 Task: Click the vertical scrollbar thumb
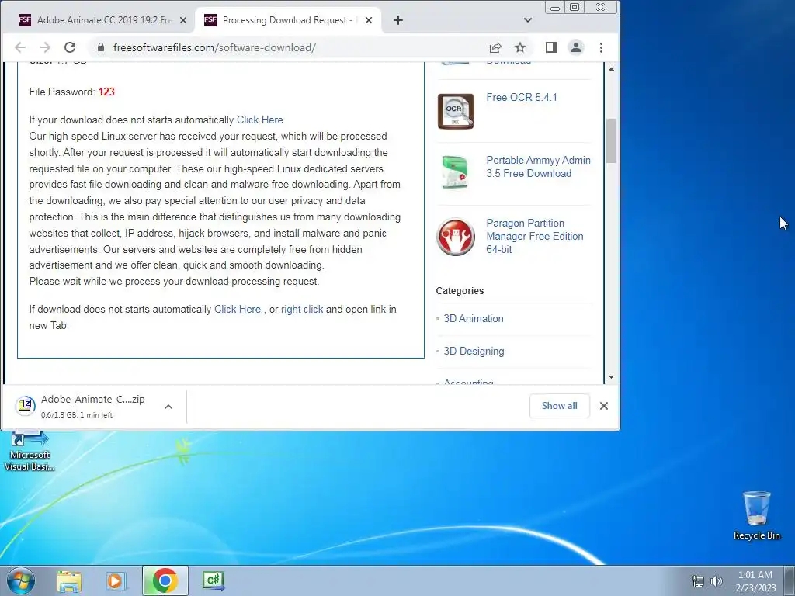point(612,140)
